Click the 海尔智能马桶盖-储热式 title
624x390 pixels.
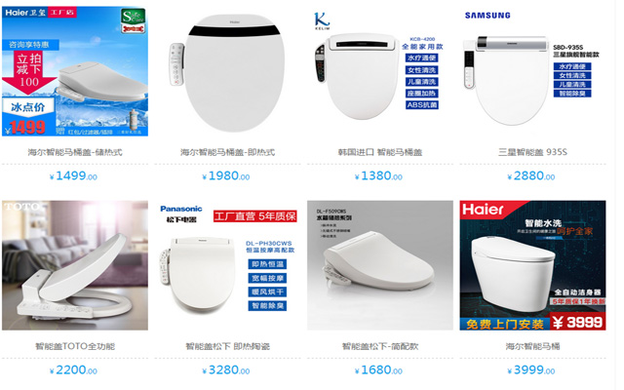(x=75, y=152)
